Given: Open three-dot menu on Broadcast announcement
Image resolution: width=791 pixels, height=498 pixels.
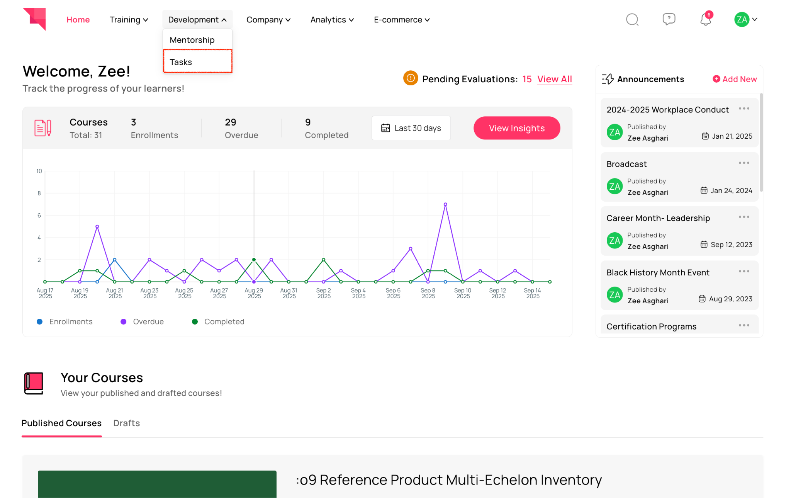Looking at the screenshot, I should (x=744, y=163).
